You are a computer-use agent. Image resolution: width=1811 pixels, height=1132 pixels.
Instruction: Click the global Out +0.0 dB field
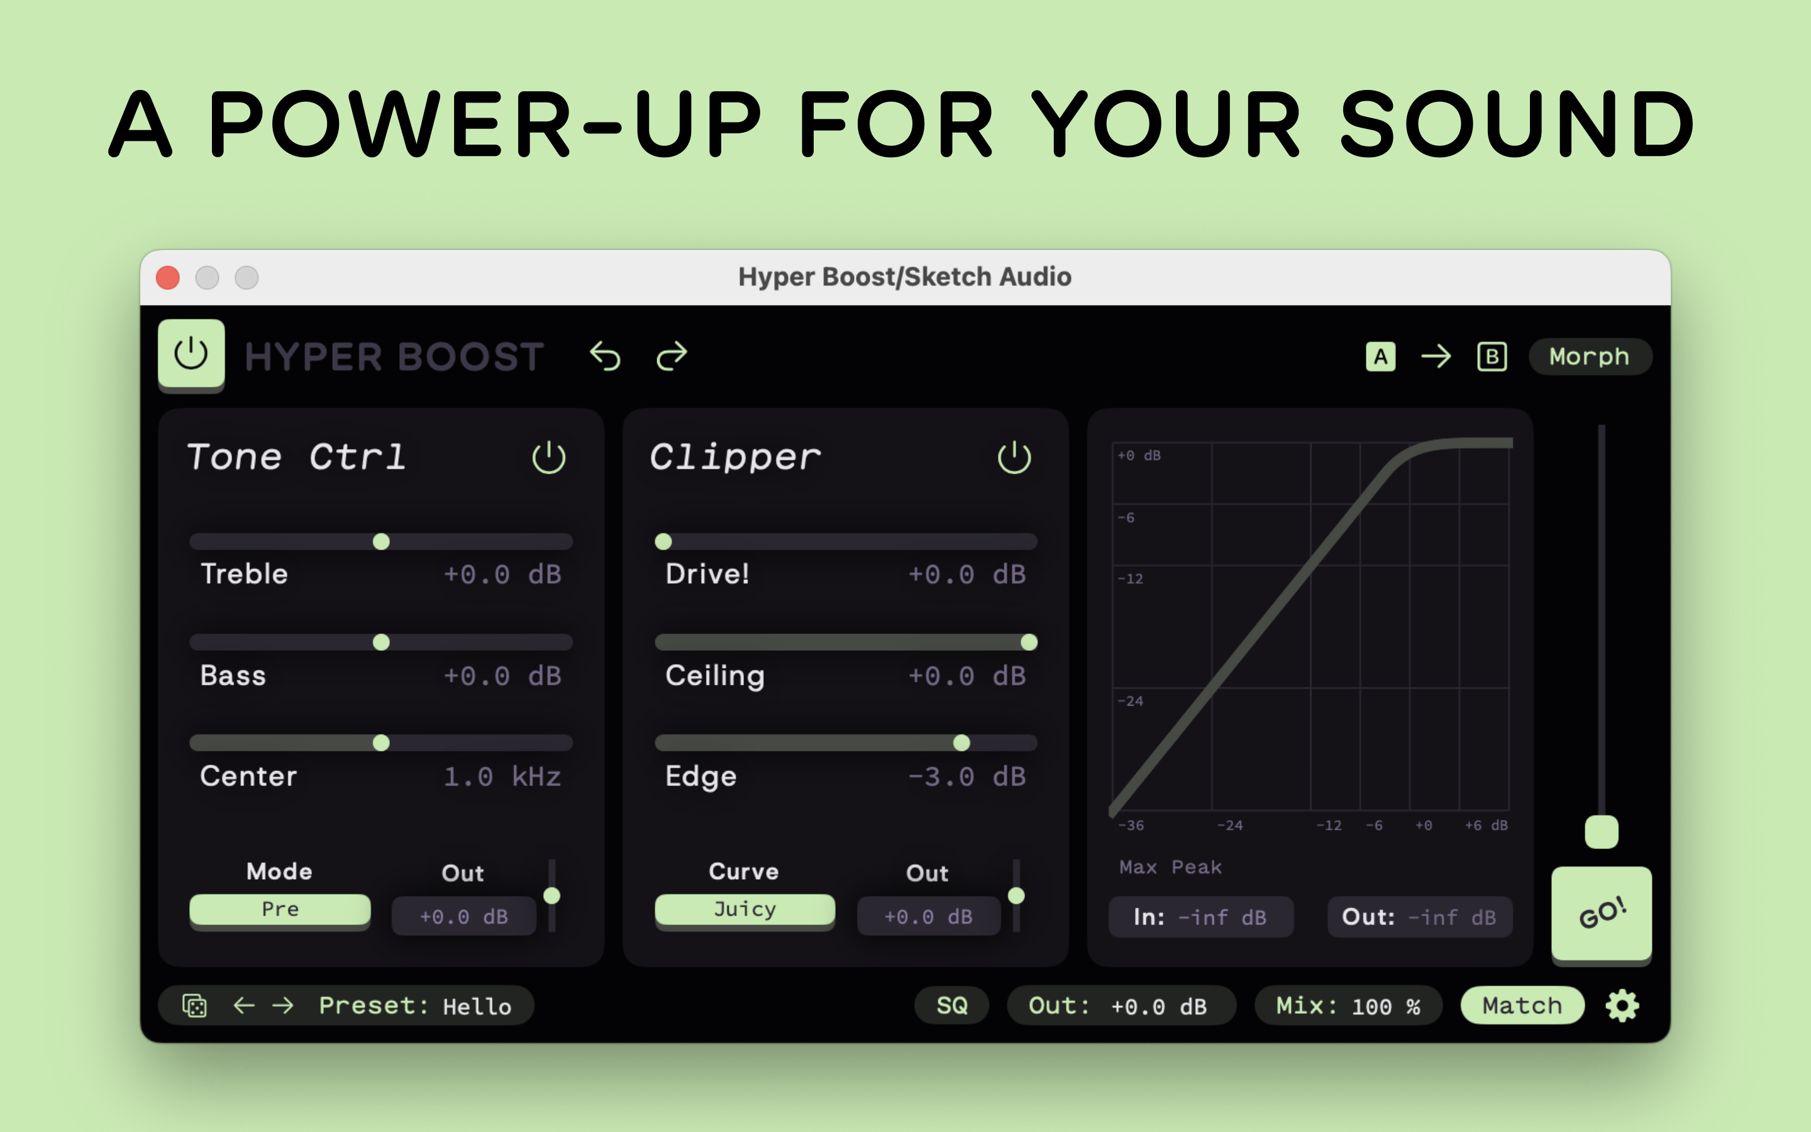pos(1121,1006)
